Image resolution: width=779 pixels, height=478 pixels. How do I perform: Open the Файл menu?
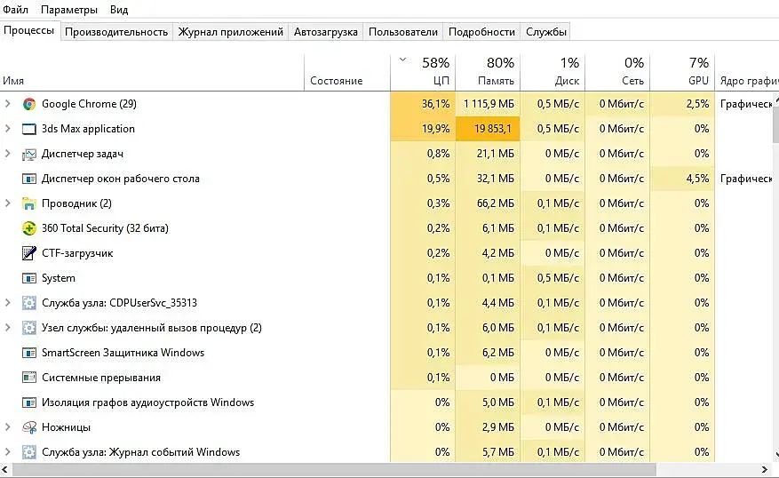[15, 10]
